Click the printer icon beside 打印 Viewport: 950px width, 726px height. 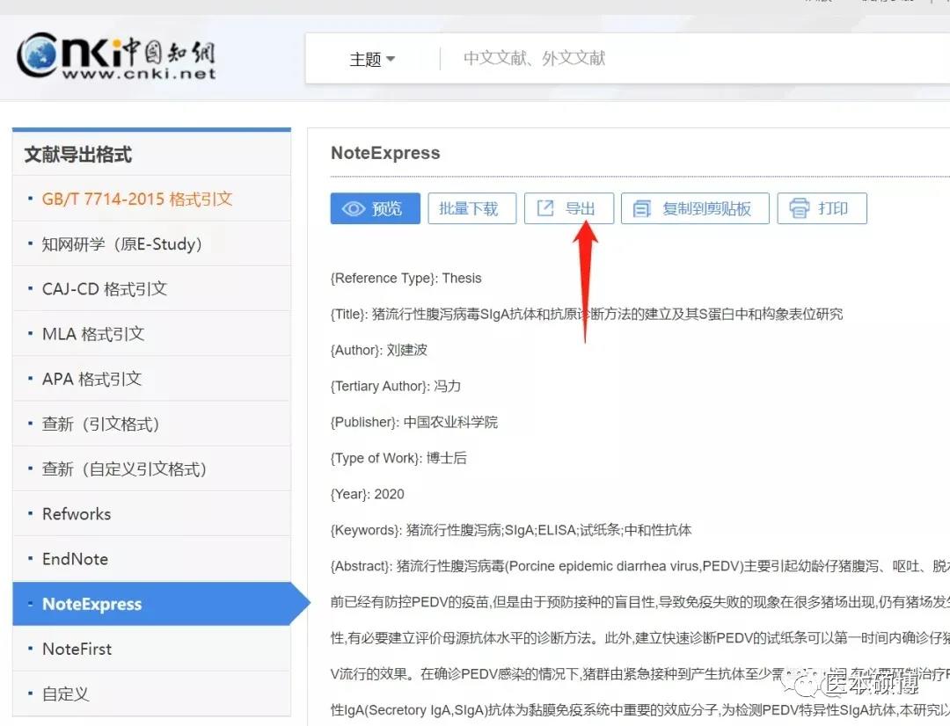coord(799,208)
